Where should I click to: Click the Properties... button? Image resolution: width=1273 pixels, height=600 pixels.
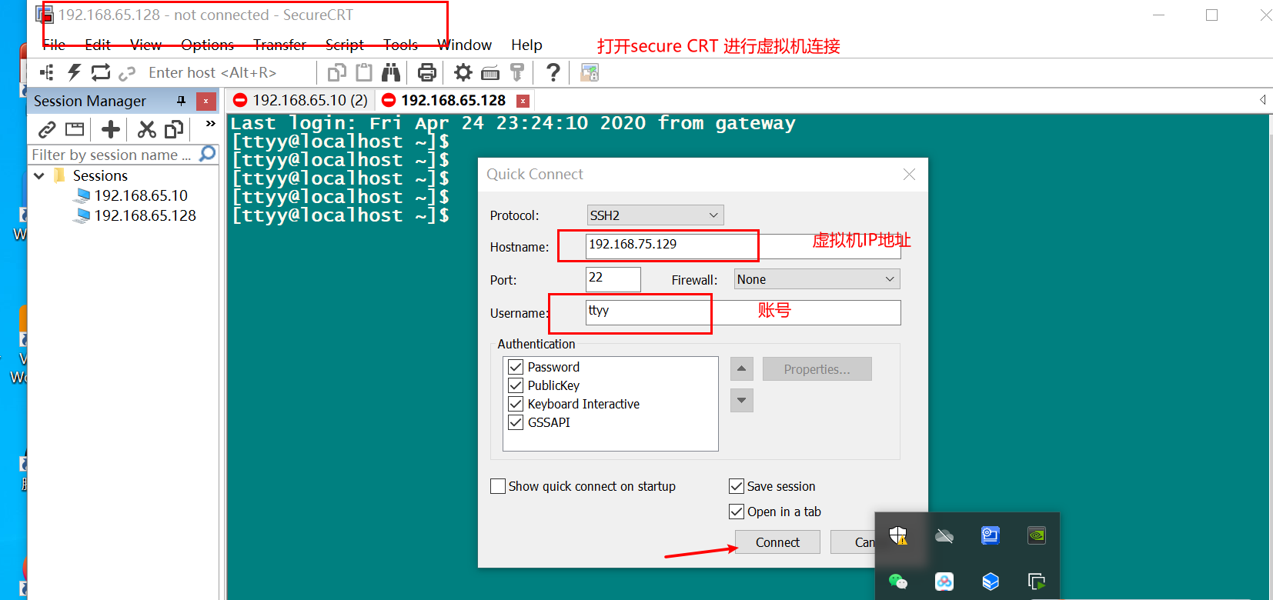(x=817, y=369)
